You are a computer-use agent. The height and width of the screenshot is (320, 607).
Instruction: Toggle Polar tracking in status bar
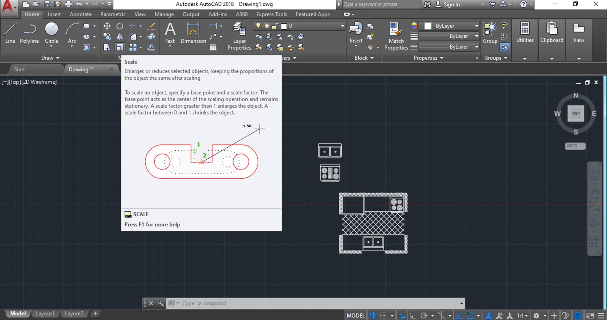click(424, 316)
